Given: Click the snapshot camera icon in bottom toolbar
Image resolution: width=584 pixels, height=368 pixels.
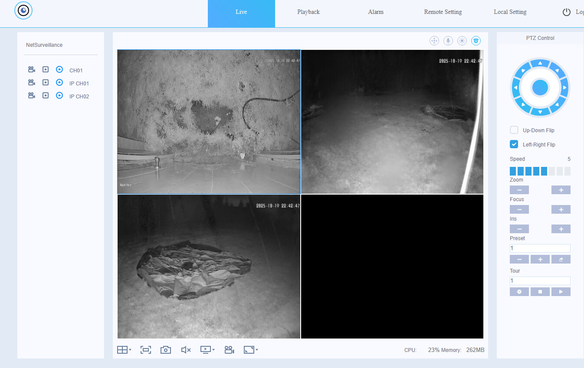Looking at the screenshot, I should click(165, 350).
